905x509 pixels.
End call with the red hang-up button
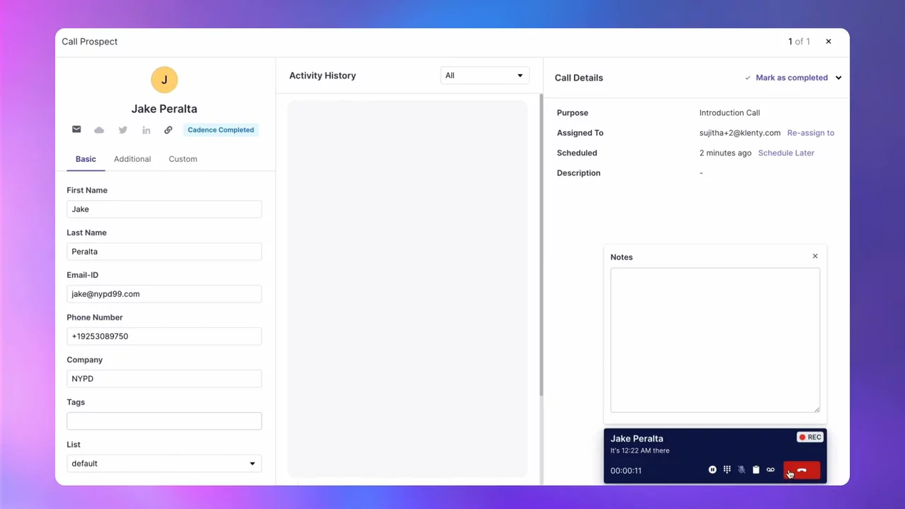pos(802,470)
